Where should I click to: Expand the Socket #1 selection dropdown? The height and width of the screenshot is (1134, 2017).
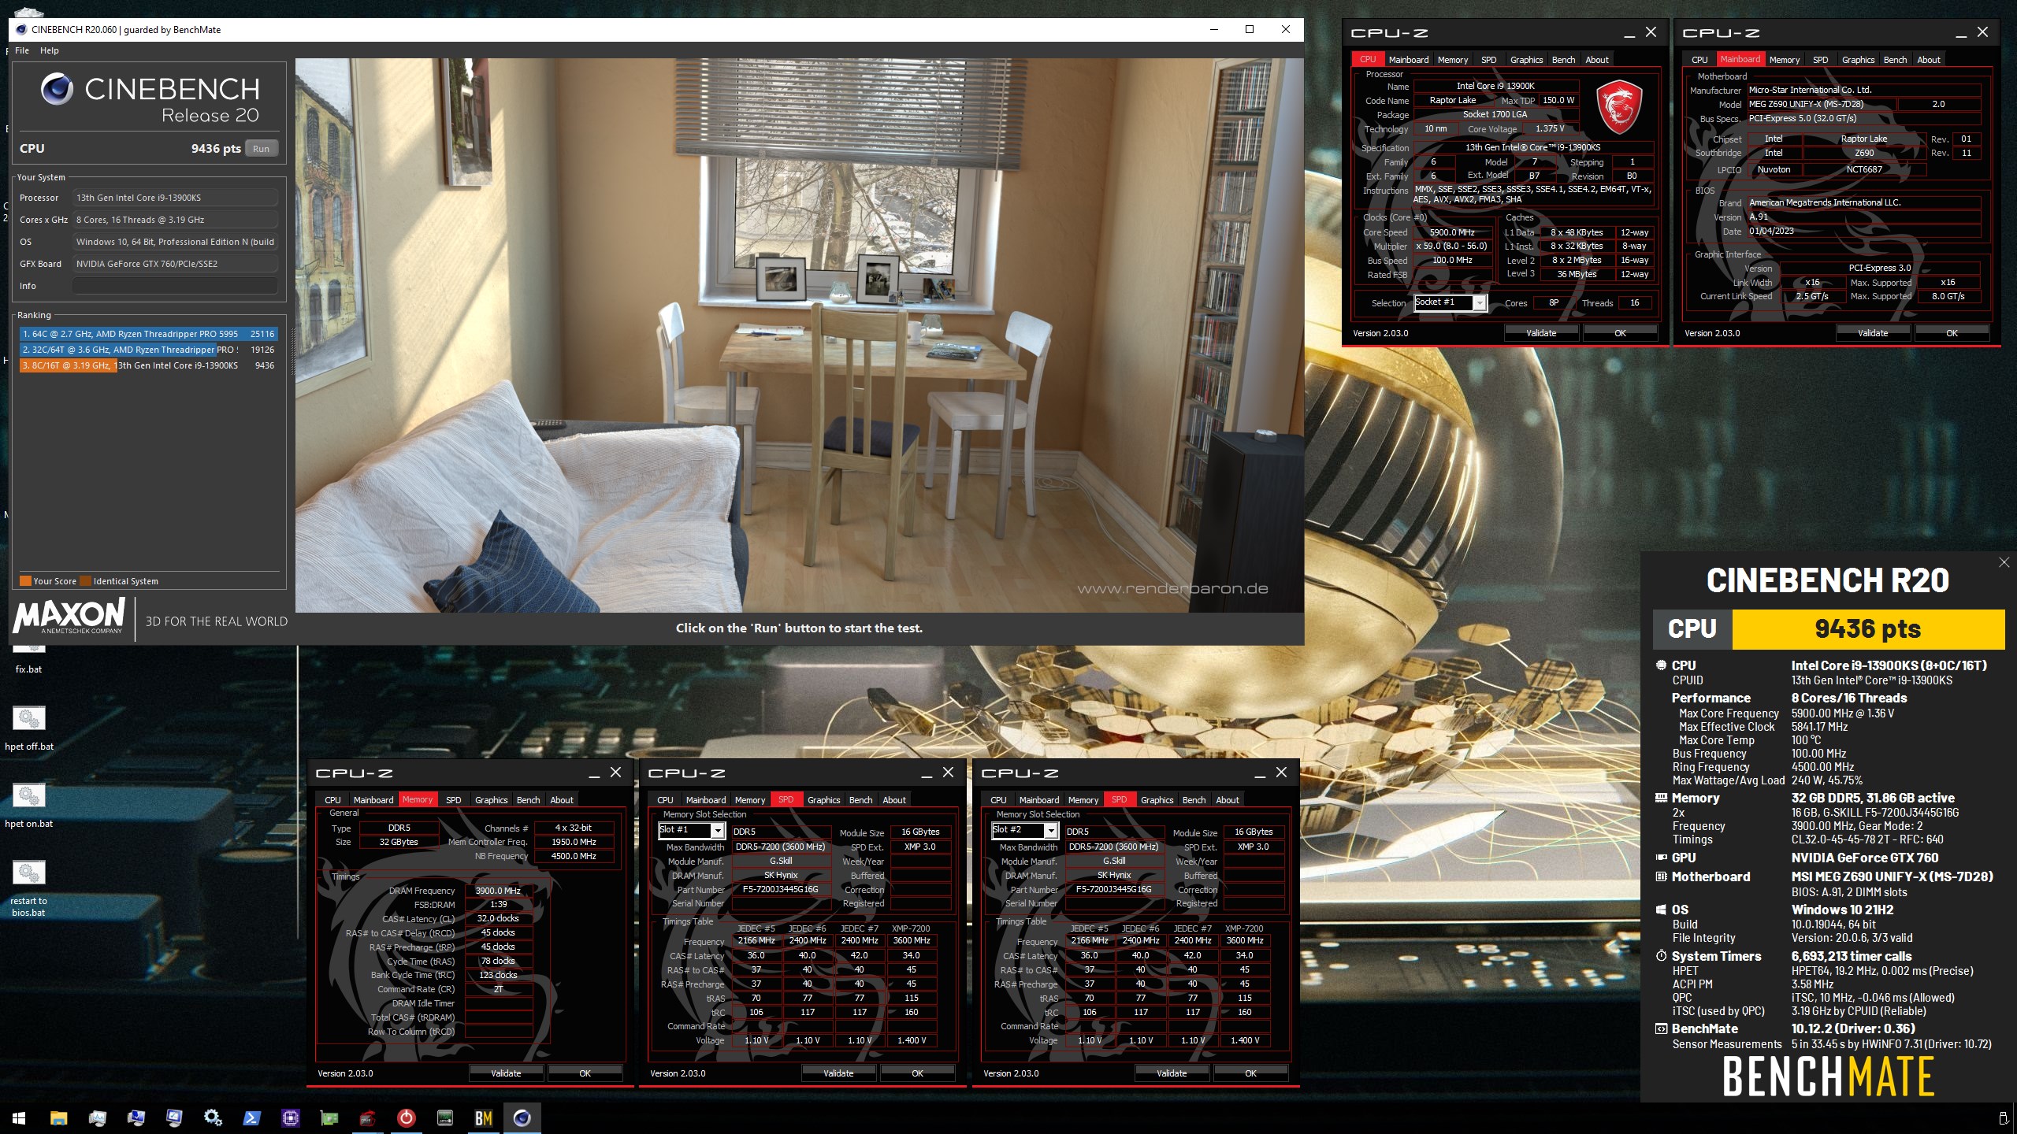click(x=1480, y=303)
